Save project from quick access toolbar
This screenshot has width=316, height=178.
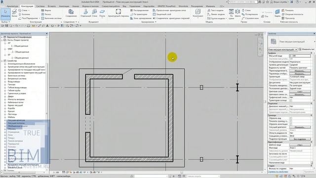[6, 26]
